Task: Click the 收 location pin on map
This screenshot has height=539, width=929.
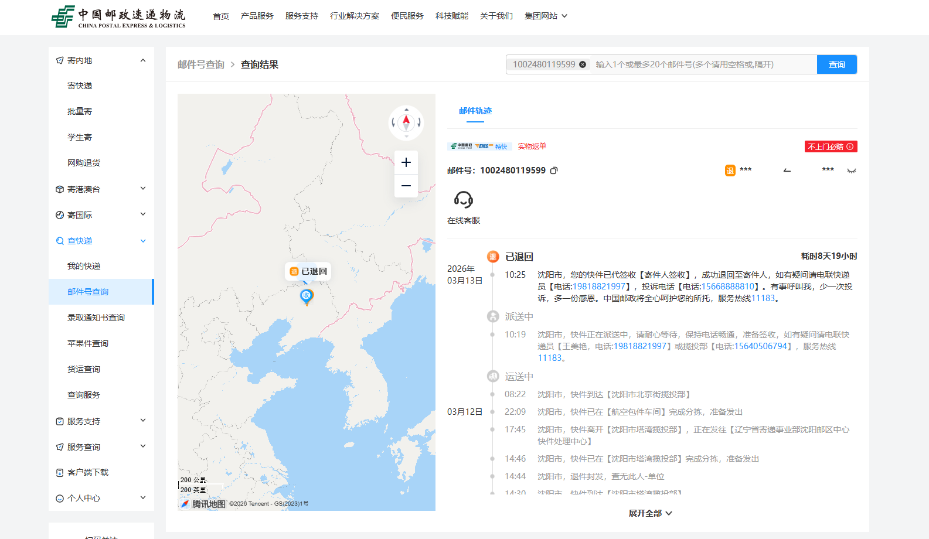Action: [x=306, y=296]
